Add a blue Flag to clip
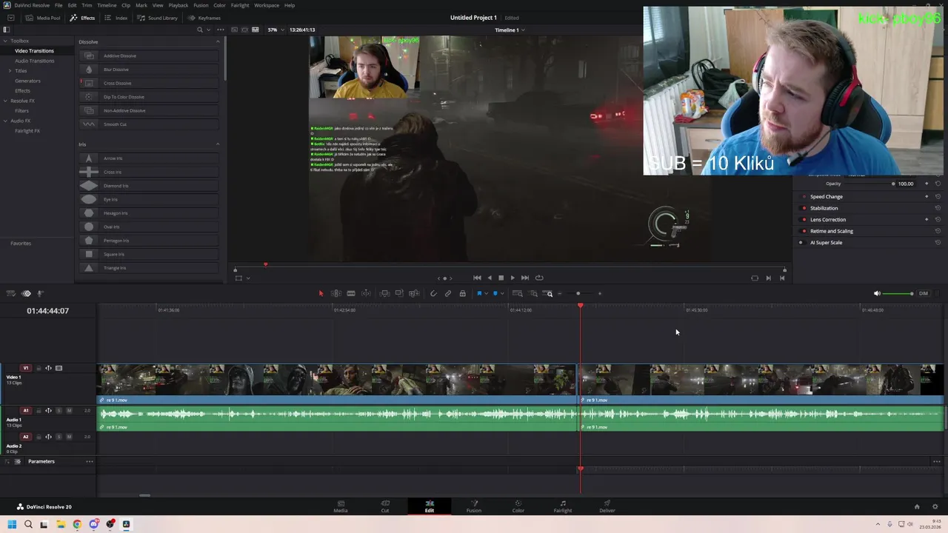The width and height of the screenshot is (948, 533). (479, 293)
